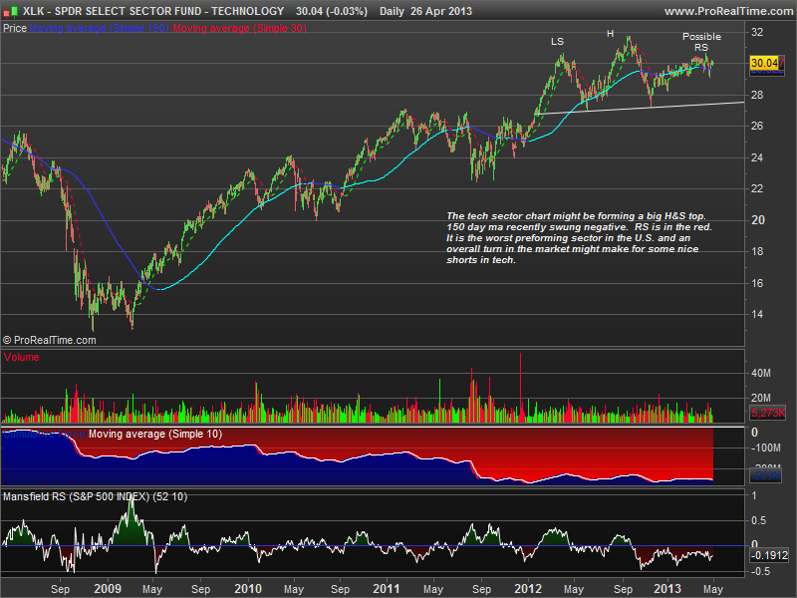This screenshot has height=598, width=797.
Task: Click the 2009 year marker on time axis
Action: point(108,589)
